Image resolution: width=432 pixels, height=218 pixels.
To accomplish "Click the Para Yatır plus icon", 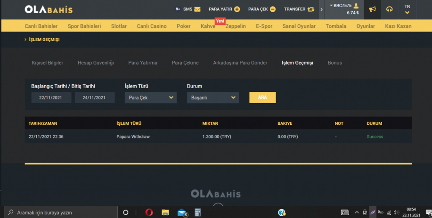I will pyautogui.click(x=237, y=9).
